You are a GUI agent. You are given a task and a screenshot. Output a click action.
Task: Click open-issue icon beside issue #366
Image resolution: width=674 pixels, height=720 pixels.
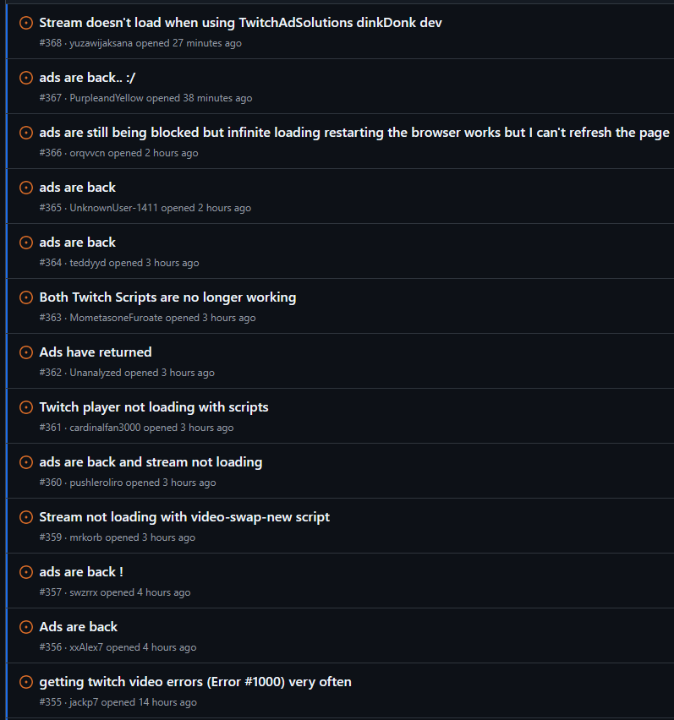point(26,133)
